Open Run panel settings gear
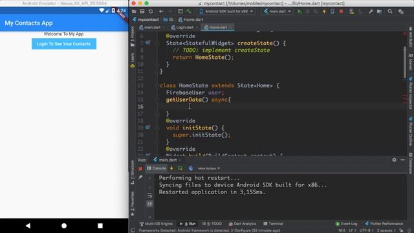 pos(394,160)
